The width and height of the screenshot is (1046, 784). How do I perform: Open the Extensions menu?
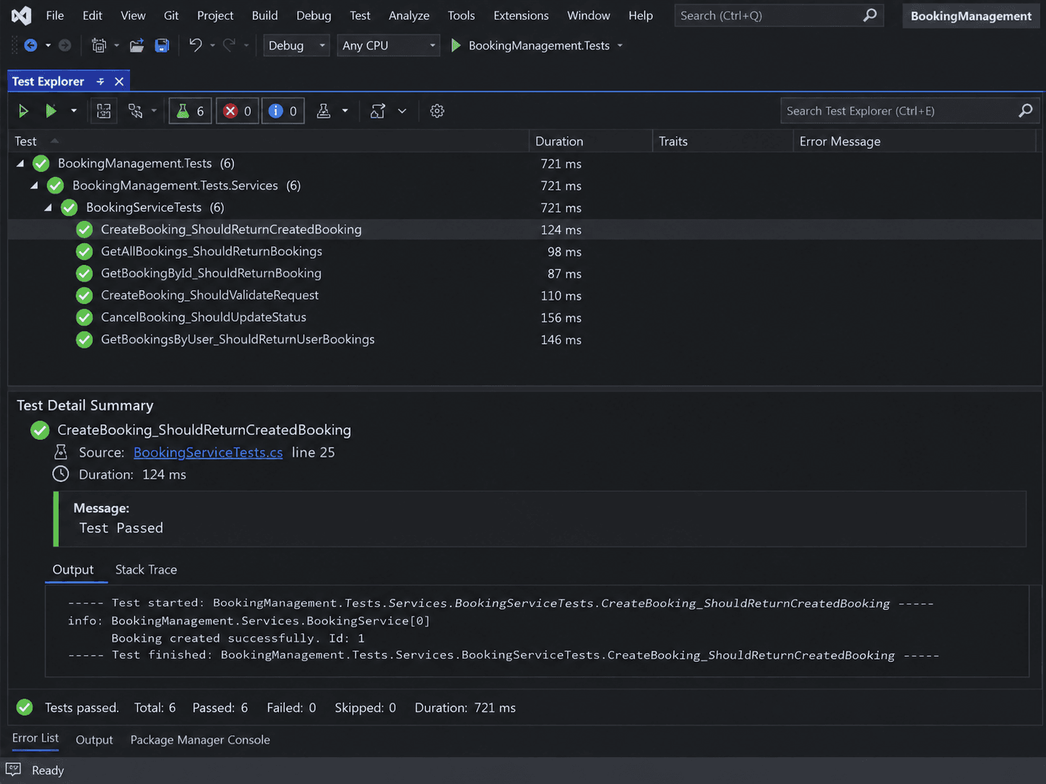(x=521, y=15)
